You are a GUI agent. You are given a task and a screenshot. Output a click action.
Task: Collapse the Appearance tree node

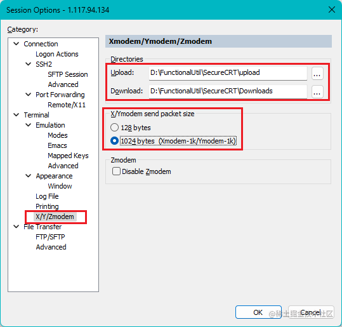pos(29,176)
